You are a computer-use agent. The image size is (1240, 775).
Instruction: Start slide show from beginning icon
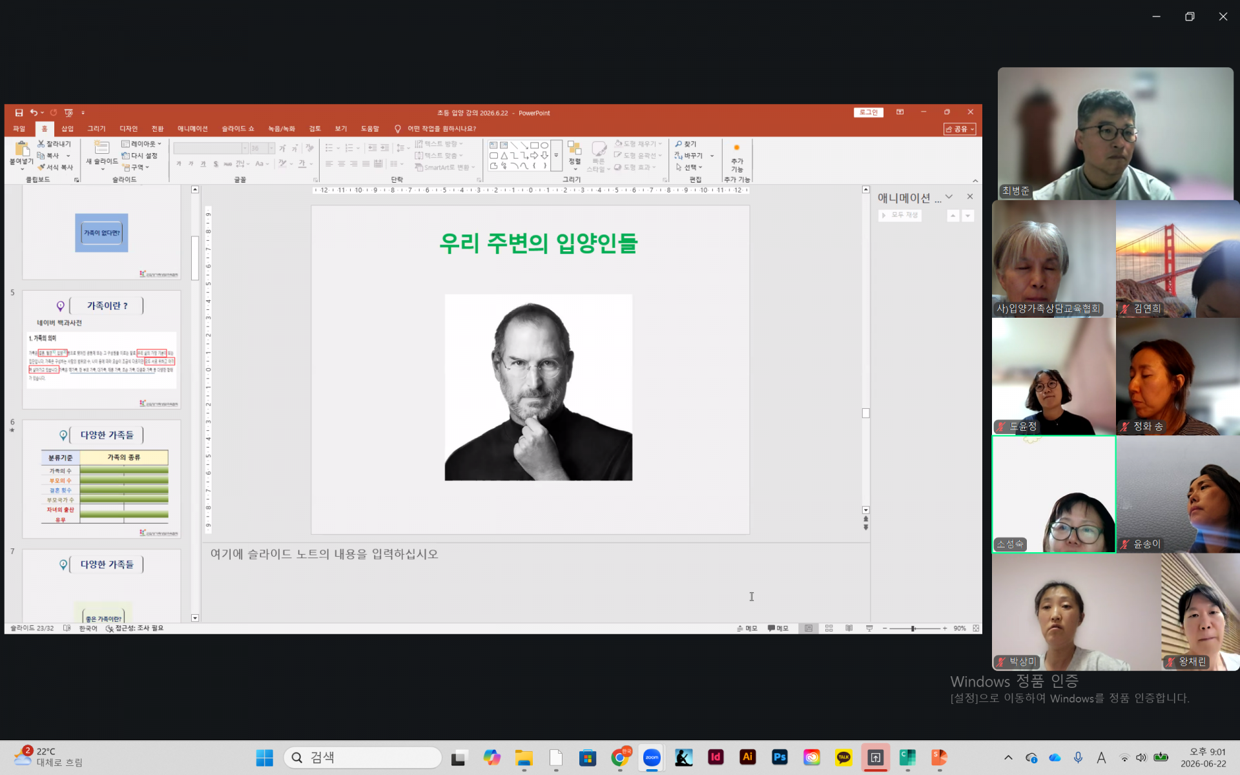pos(68,112)
